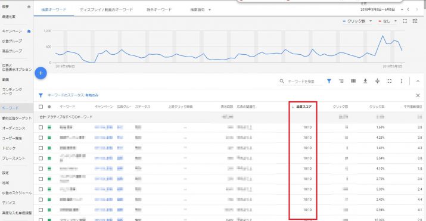Collapse the chart with the up chevron
426x221 pixels.
tap(418, 81)
